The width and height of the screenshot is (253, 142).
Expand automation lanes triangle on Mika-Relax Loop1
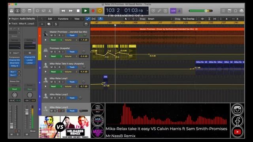[46, 86]
